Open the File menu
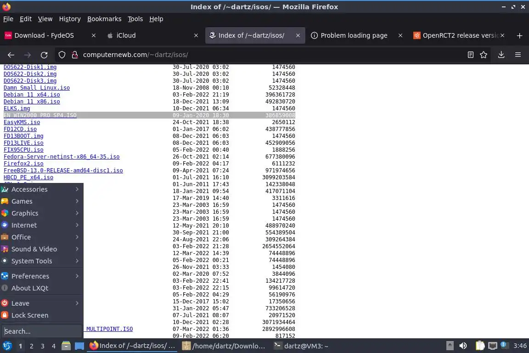 [8, 19]
